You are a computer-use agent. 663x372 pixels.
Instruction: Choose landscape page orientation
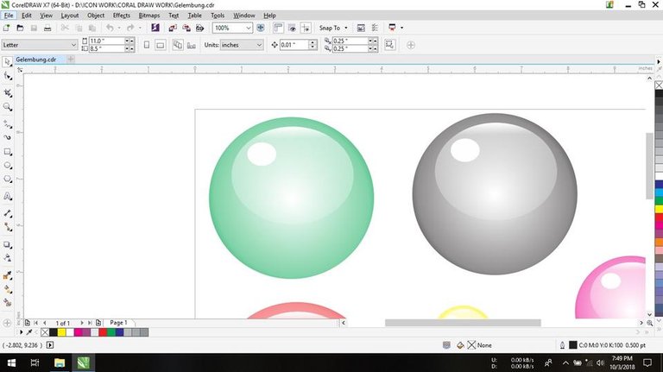pos(160,45)
